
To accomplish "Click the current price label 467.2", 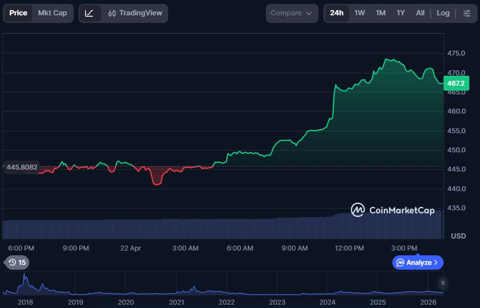I will click(456, 83).
